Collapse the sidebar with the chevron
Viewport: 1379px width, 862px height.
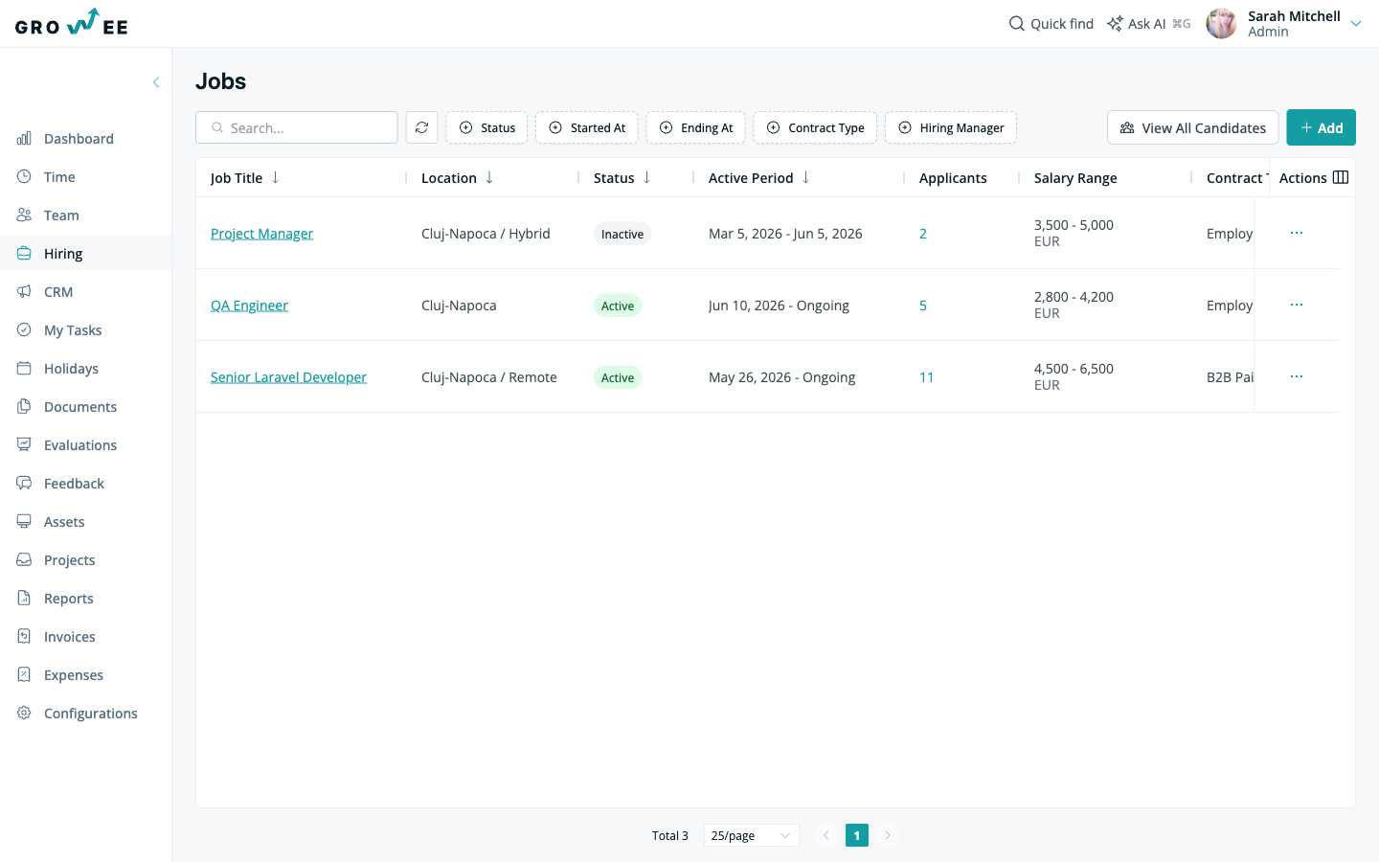156,82
